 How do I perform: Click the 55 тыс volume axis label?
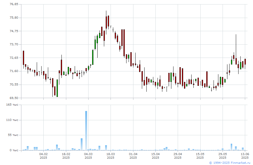13,135
